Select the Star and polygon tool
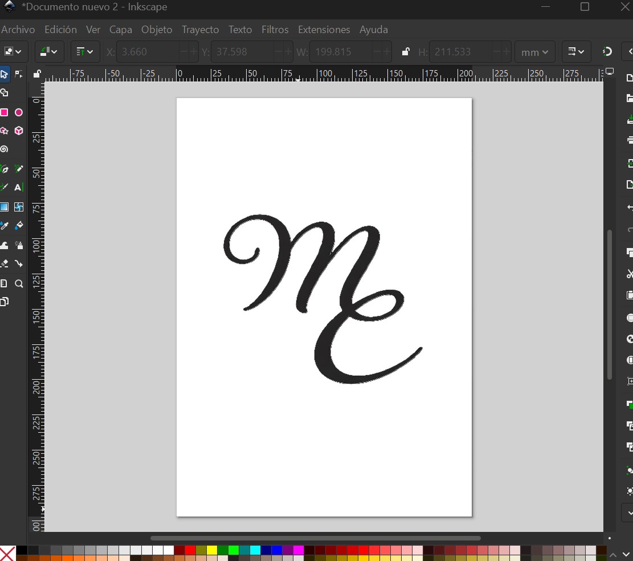Image resolution: width=633 pixels, height=561 pixels. coord(5,131)
